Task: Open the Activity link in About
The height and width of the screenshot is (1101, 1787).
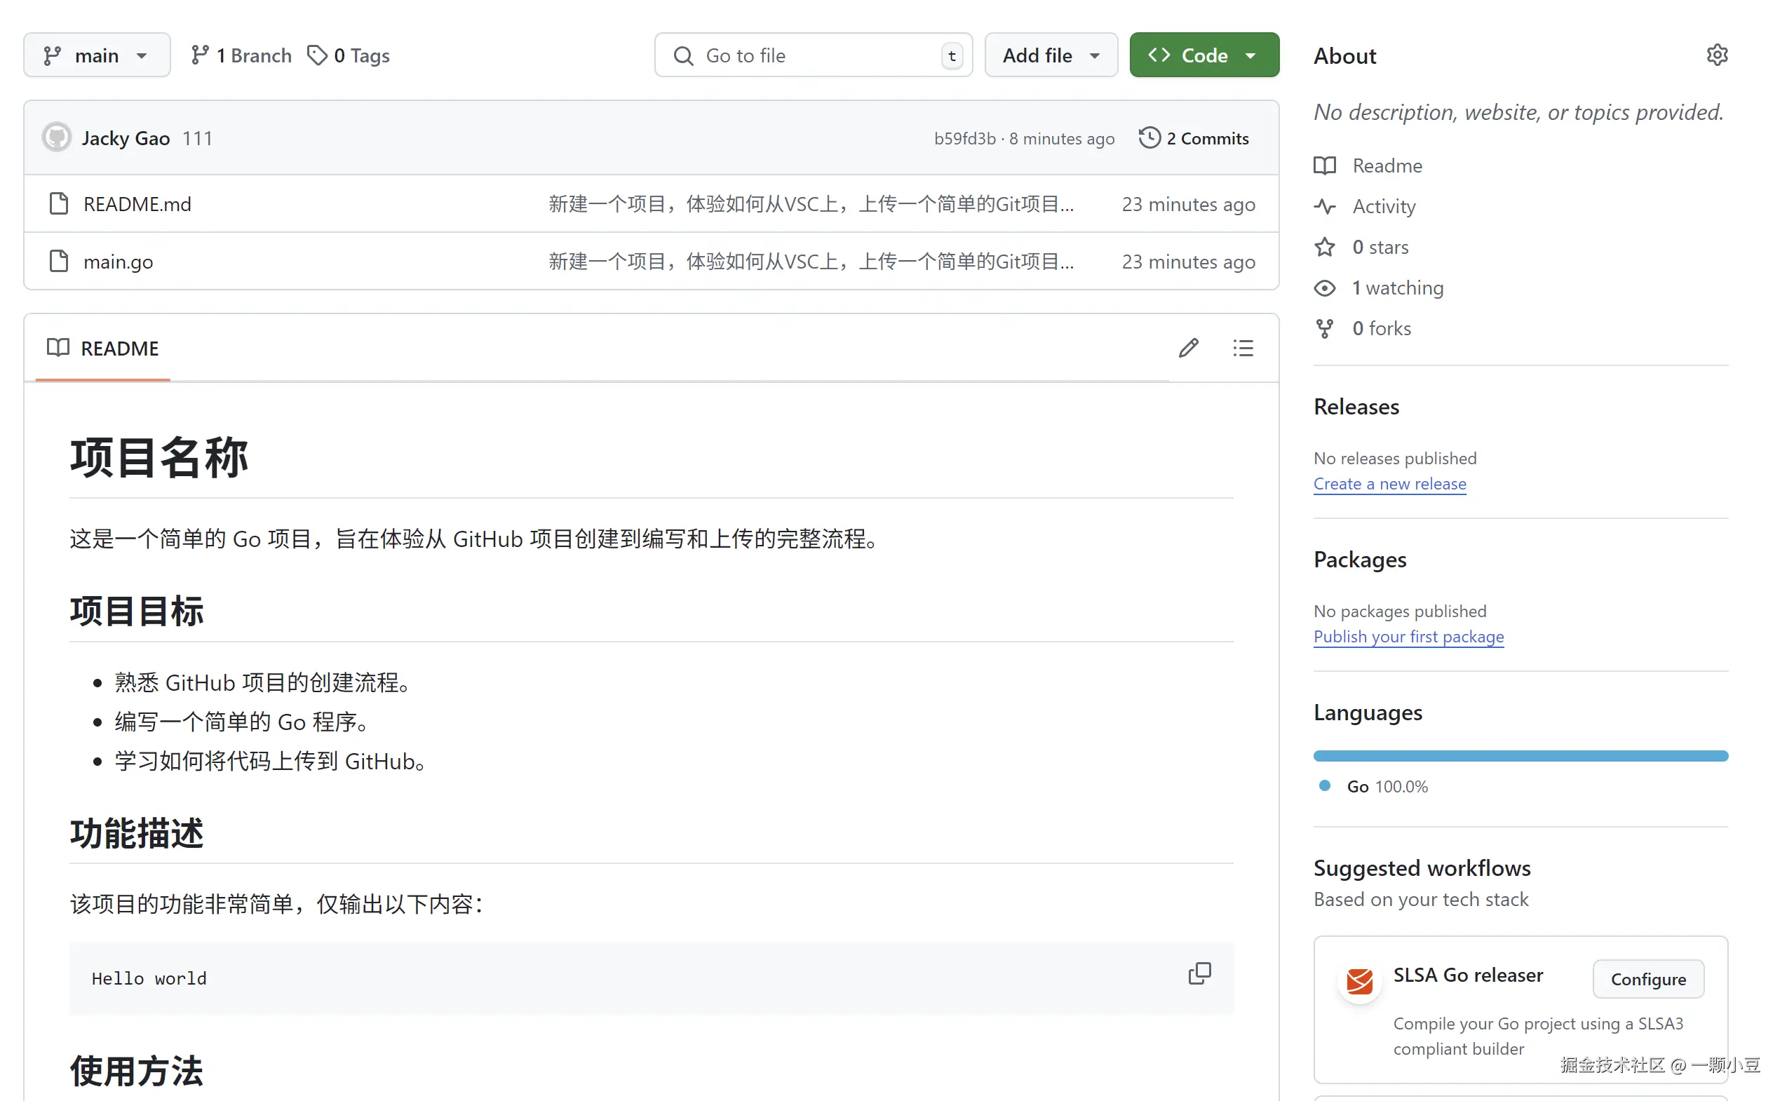Action: point(1383,206)
